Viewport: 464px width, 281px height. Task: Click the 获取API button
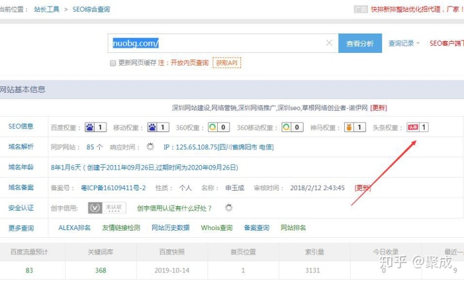(227, 63)
